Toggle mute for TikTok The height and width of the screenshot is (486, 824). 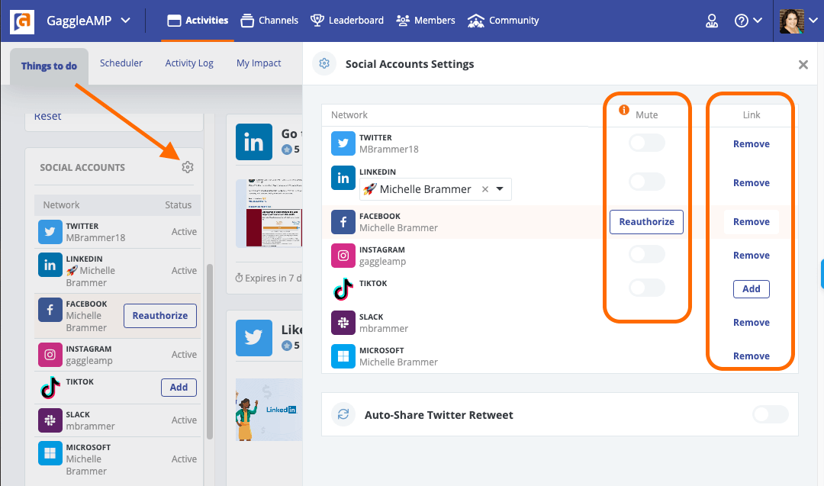(647, 288)
